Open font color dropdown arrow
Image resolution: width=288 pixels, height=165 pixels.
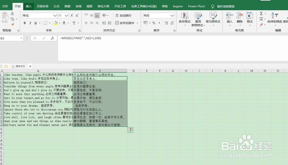(68, 23)
